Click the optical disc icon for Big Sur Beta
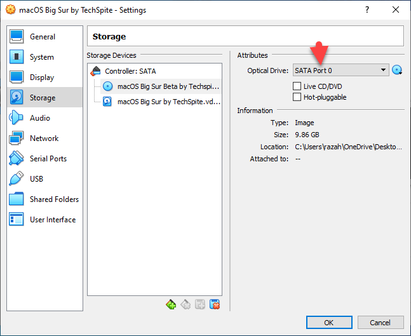Screen dimensions: 411x336 click(x=107, y=86)
